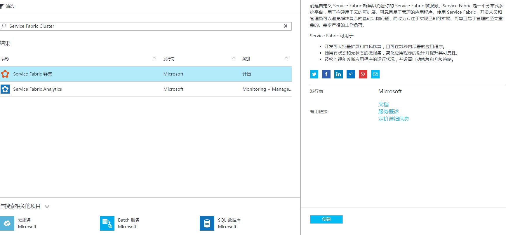Sort results by 发行商 column arrow
Image resolution: width=506 pixels, height=235 pixels.
234,58
